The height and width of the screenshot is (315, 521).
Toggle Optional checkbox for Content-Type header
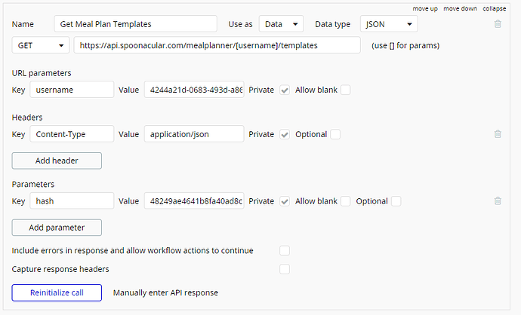point(335,134)
